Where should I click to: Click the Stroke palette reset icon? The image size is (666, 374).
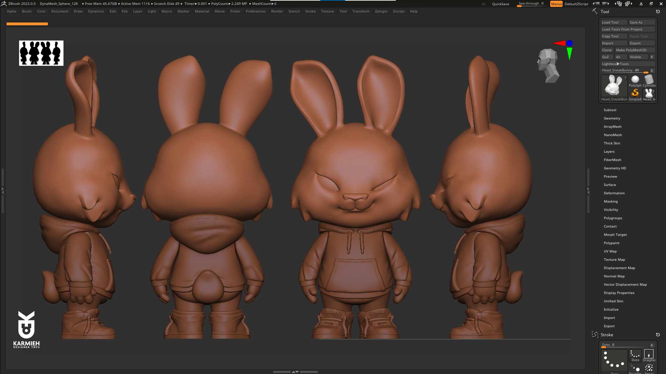click(x=658, y=335)
